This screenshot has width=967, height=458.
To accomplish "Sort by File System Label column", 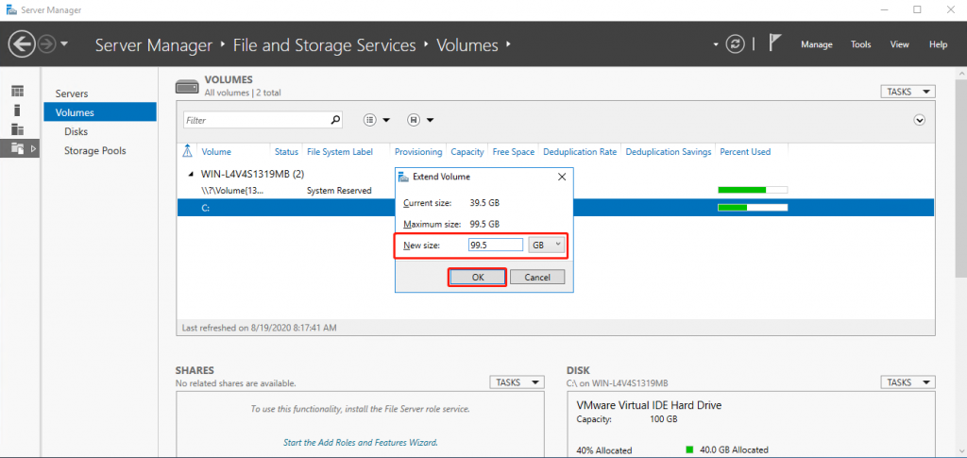I will point(339,152).
